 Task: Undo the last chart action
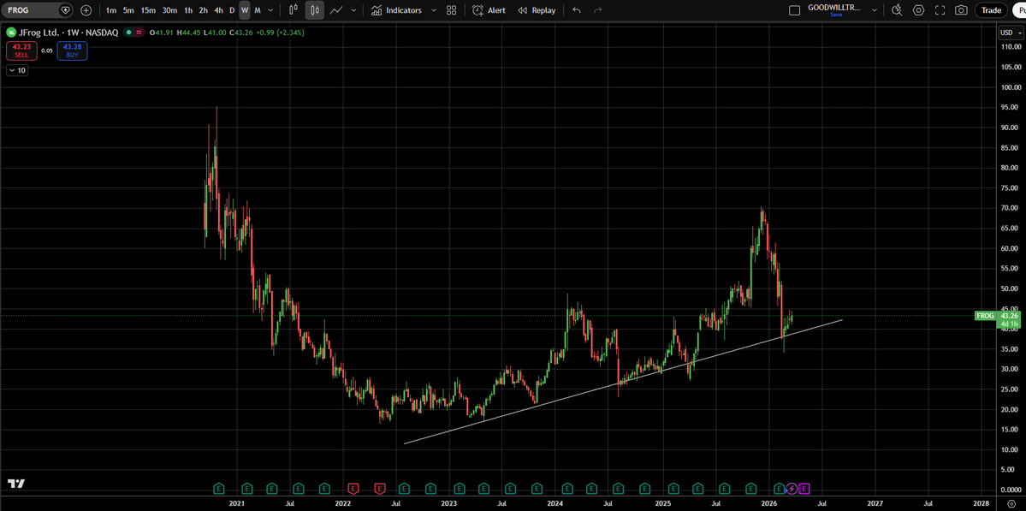(576, 10)
